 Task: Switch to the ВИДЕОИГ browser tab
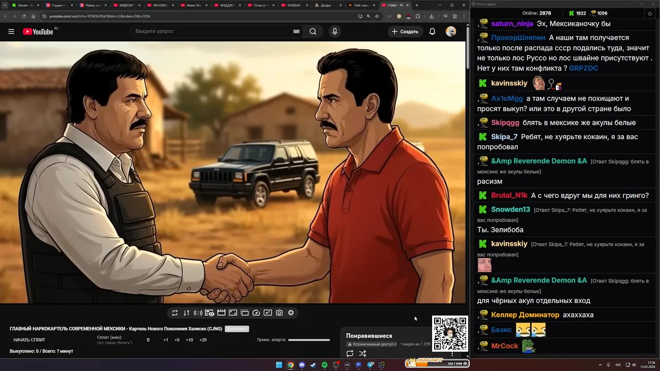pyautogui.click(x=126, y=5)
